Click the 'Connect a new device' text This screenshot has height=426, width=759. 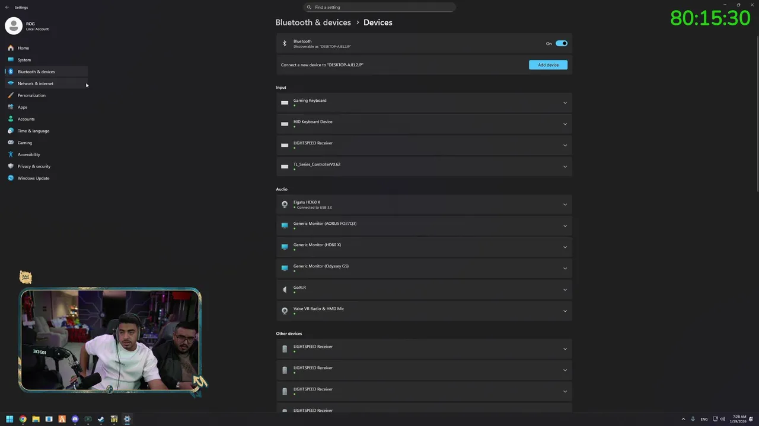(x=322, y=65)
